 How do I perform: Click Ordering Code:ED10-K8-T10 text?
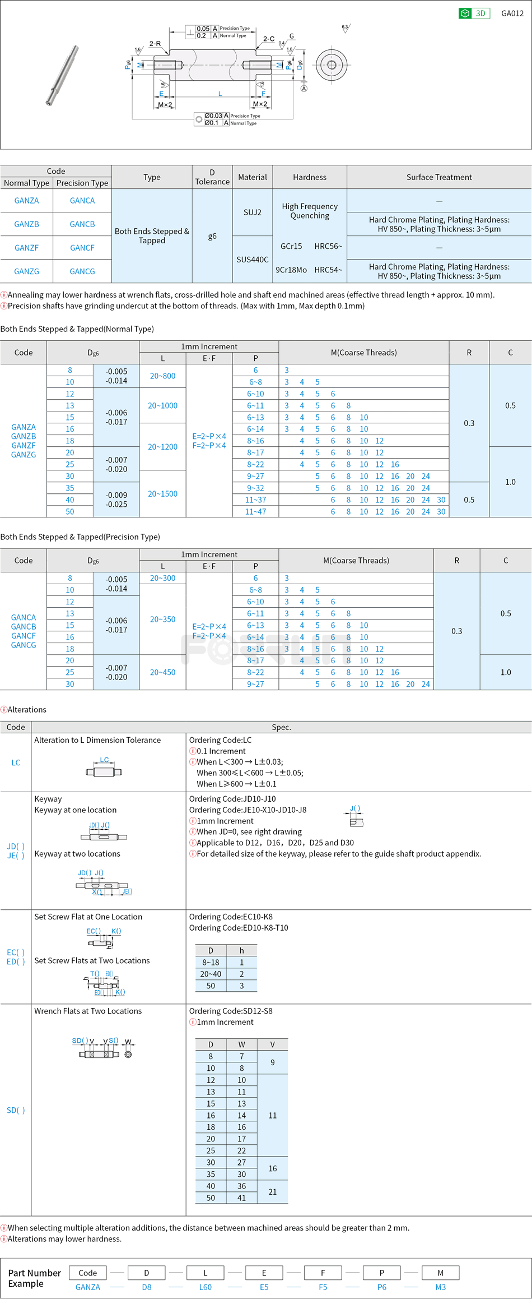pyautogui.click(x=239, y=928)
